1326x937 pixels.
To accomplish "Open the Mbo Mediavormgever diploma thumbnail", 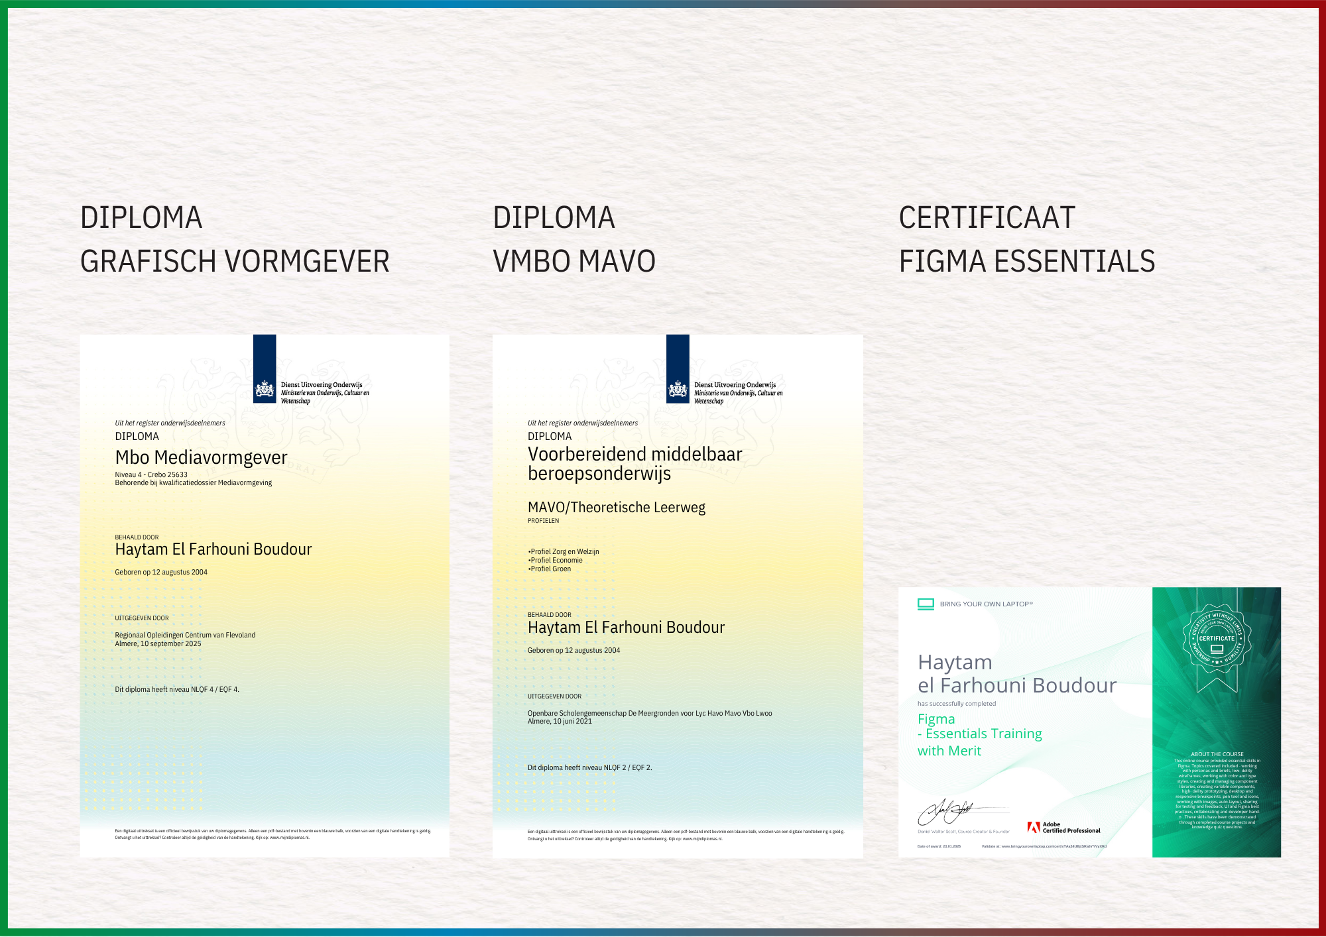I will (x=265, y=596).
